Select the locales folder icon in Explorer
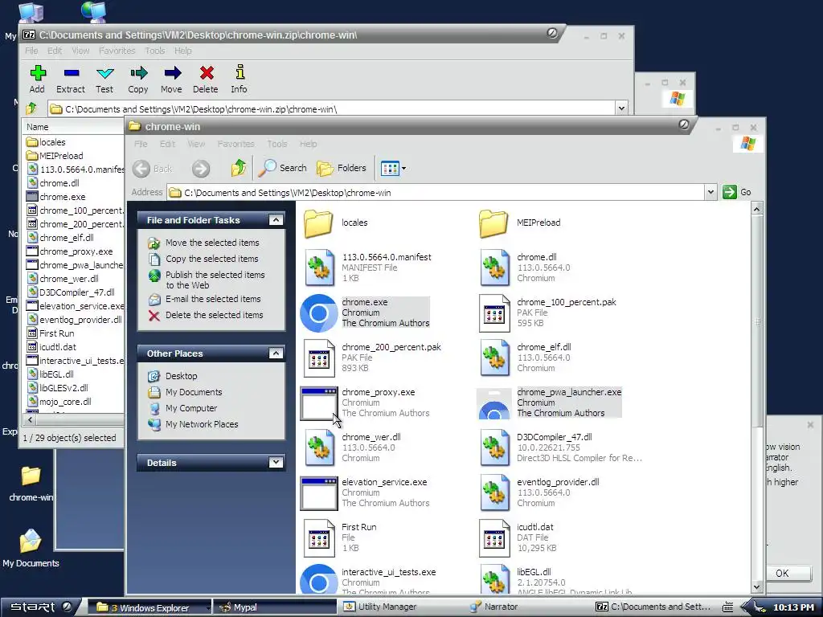Image resolution: width=823 pixels, height=617 pixels. pyautogui.click(x=318, y=223)
